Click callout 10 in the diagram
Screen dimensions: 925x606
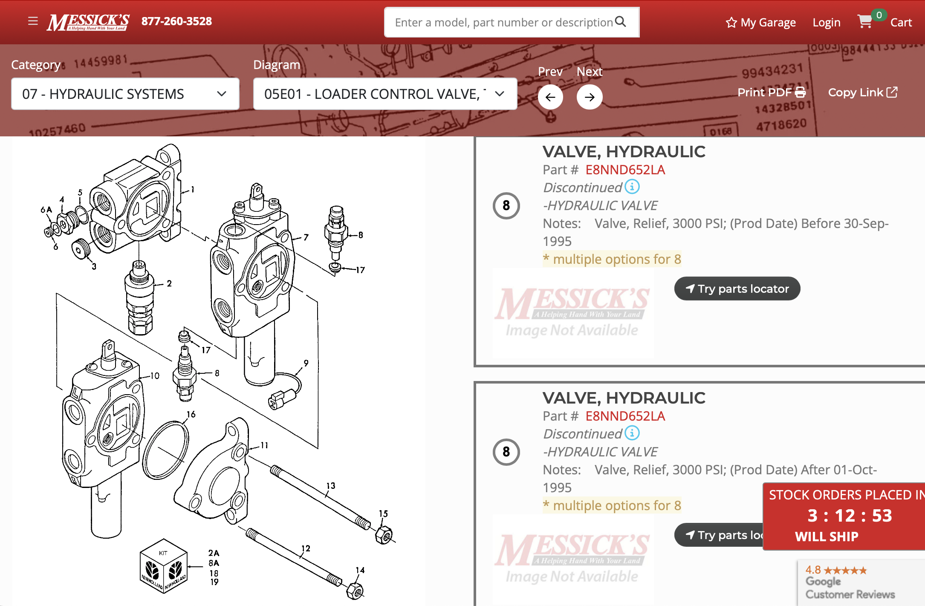(x=155, y=376)
